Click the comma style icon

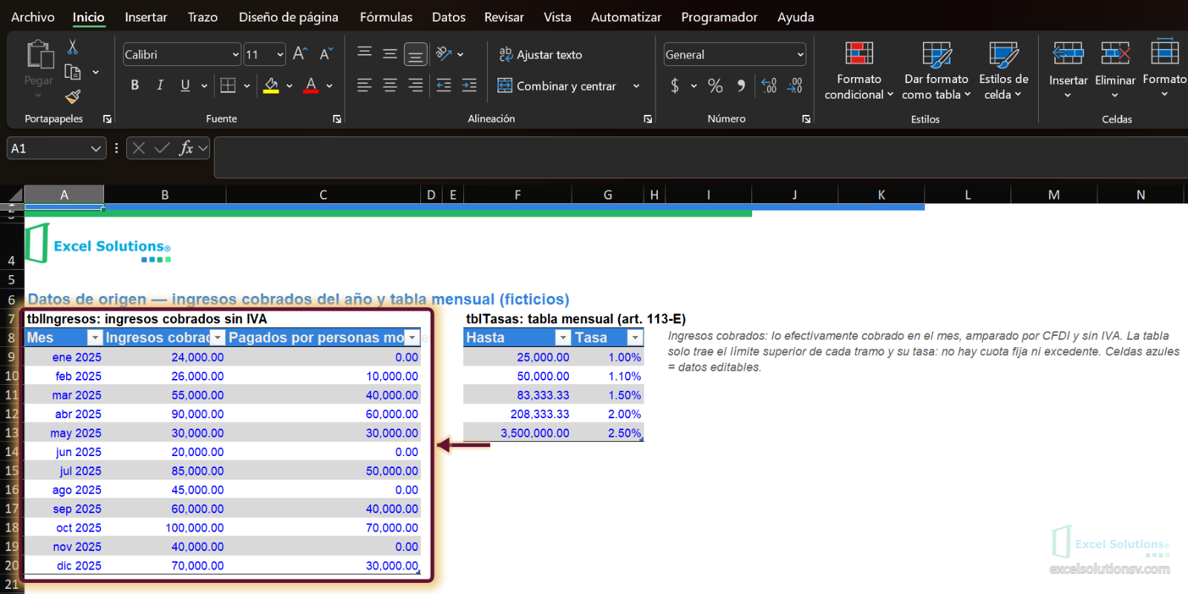(741, 86)
